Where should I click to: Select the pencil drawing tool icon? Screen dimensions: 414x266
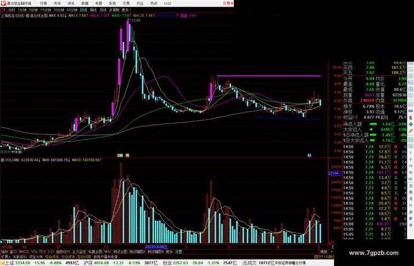click(411, 131)
